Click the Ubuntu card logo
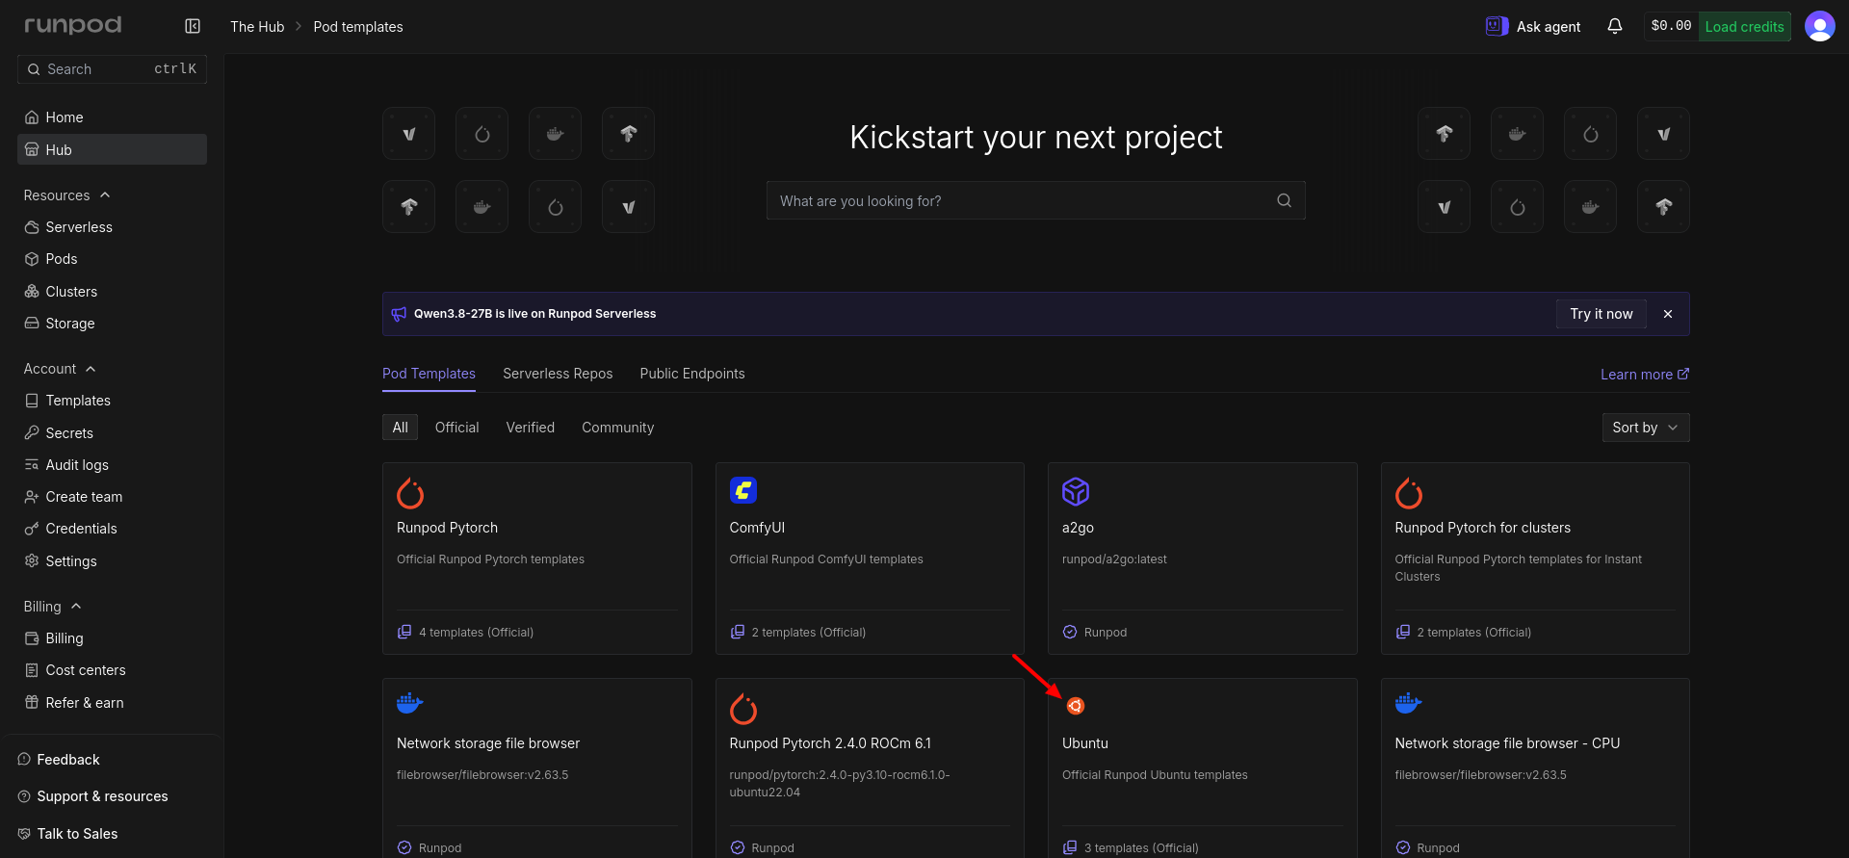 1076,706
